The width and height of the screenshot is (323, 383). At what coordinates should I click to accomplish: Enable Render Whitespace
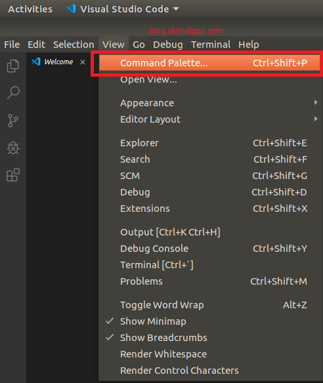tap(211, 354)
